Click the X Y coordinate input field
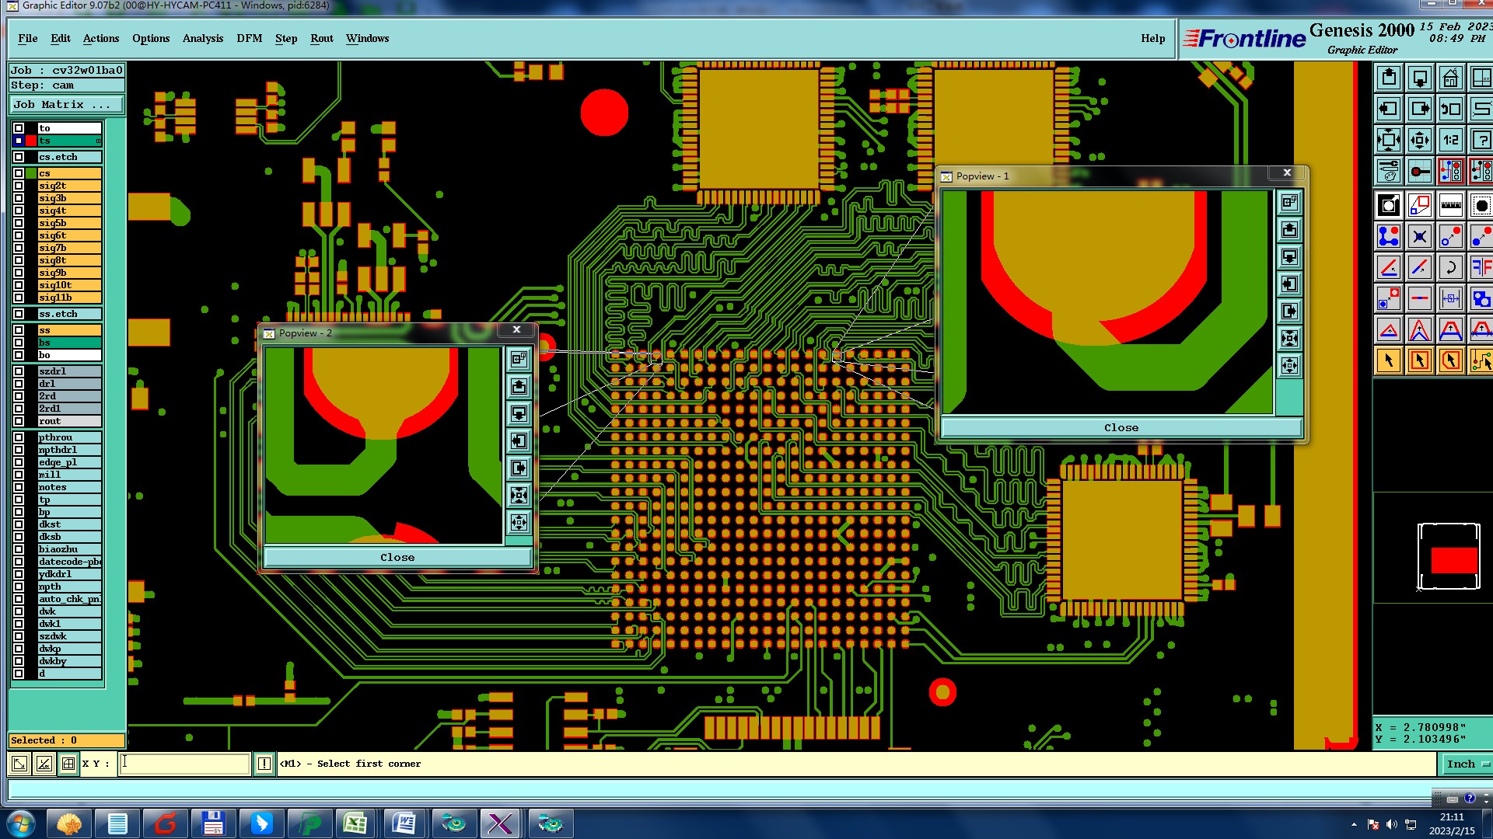 [x=185, y=764]
